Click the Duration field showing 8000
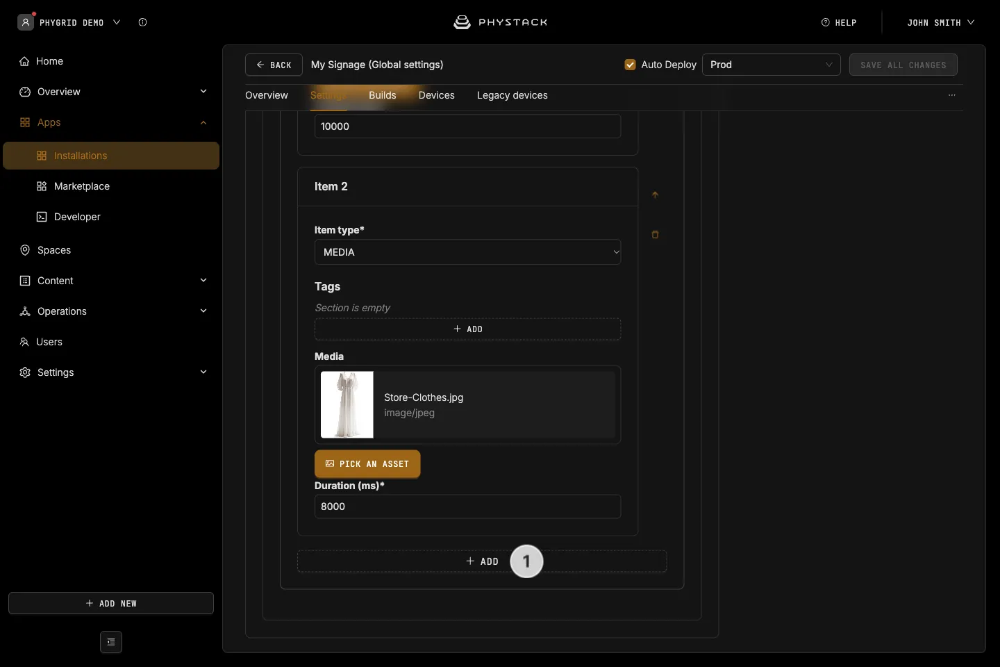Screen dimensions: 1000x667 click(x=468, y=507)
